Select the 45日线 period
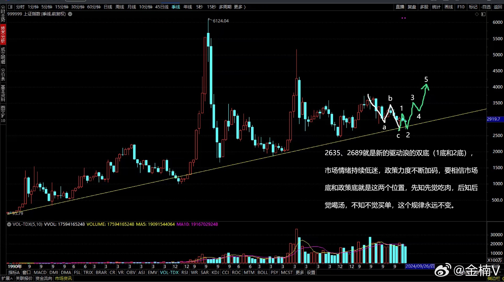The height and width of the screenshot is (282, 504). coord(162,7)
